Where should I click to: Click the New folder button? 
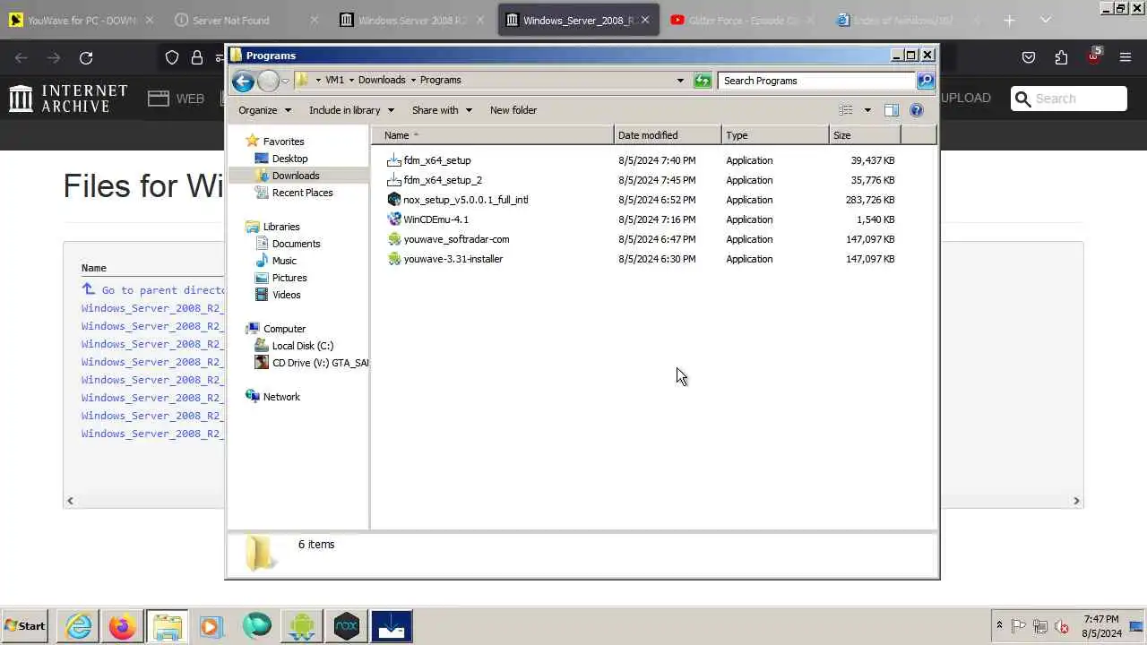tap(513, 110)
